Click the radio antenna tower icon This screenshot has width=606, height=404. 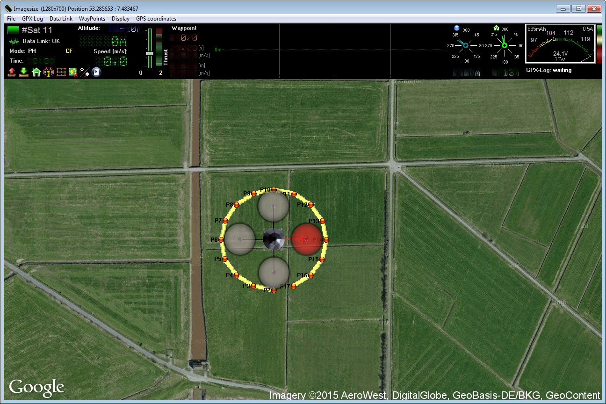pyautogui.click(x=48, y=72)
